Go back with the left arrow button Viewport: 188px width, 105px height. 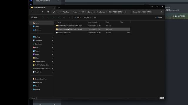click(32, 12)
